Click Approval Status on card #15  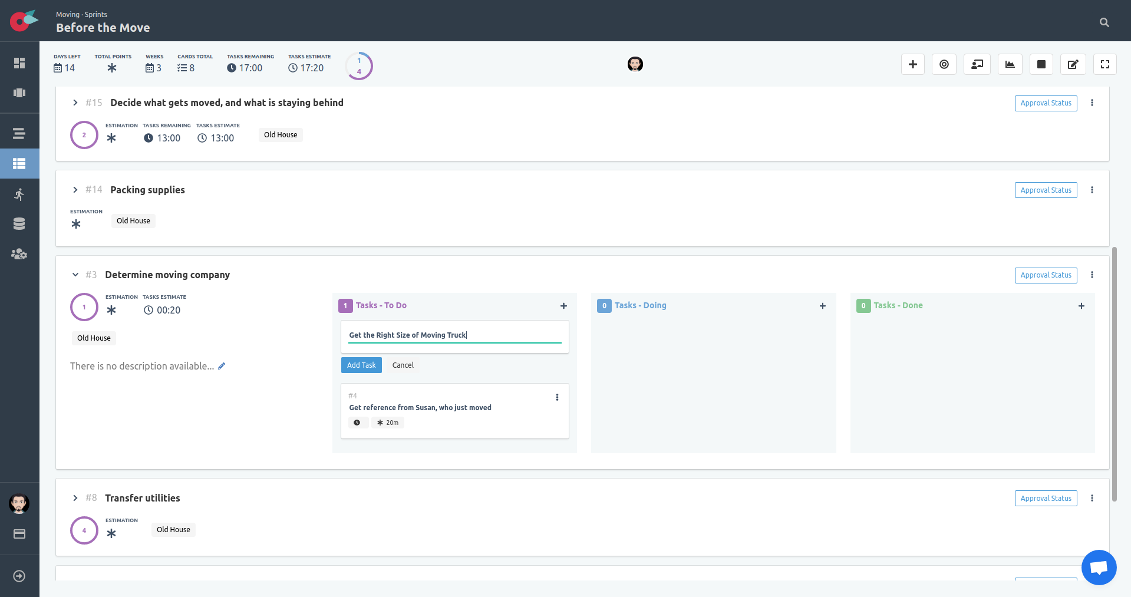1046,103
